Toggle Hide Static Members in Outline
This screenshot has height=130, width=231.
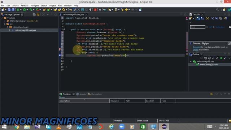point(217,58)
